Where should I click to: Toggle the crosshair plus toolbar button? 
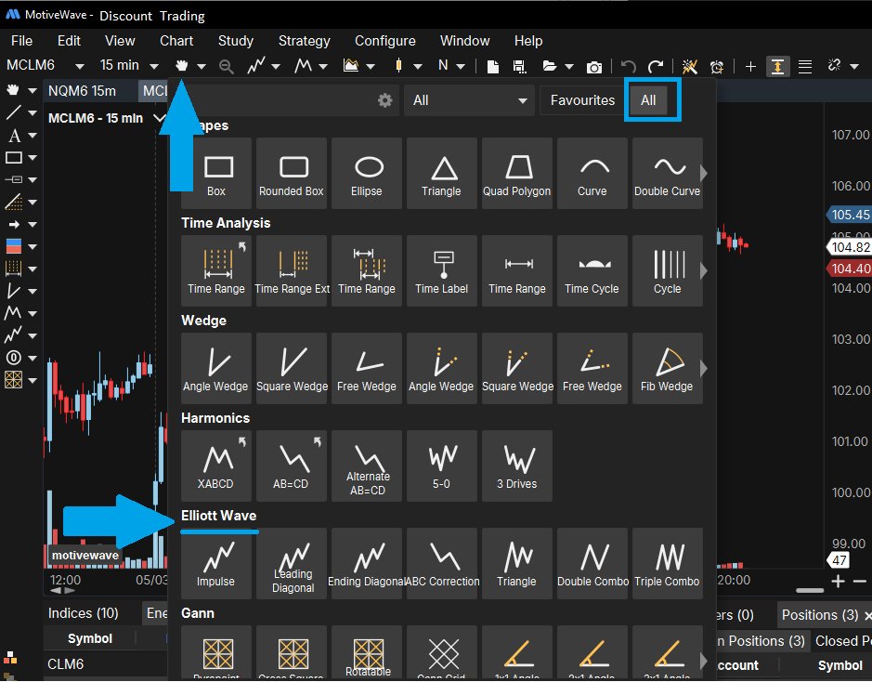tap(750, 67)
